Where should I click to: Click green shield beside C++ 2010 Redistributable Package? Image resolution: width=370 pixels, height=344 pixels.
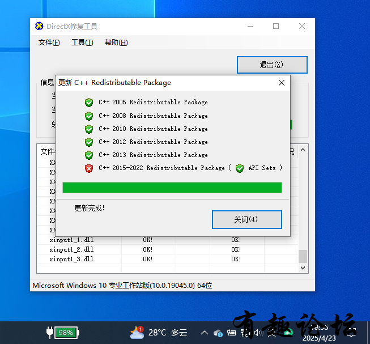click(x=89, y=129)
